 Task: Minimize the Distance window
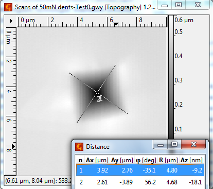tap(161, 145)
